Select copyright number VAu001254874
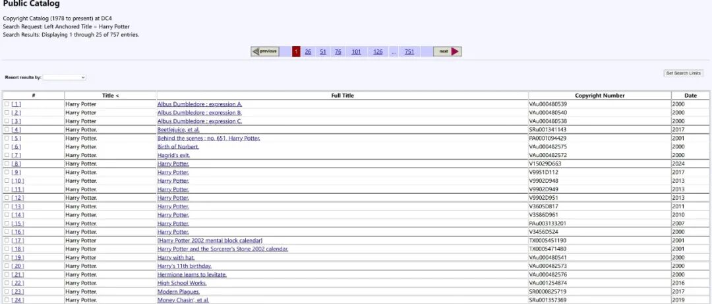Viewport: 712px width, 304px height. click(x=548, y=283)
